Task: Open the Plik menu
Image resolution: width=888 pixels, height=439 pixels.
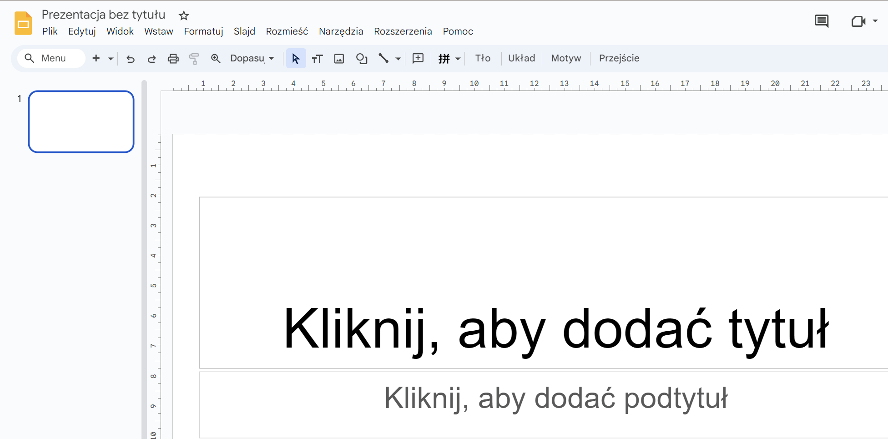Action: 50,31
